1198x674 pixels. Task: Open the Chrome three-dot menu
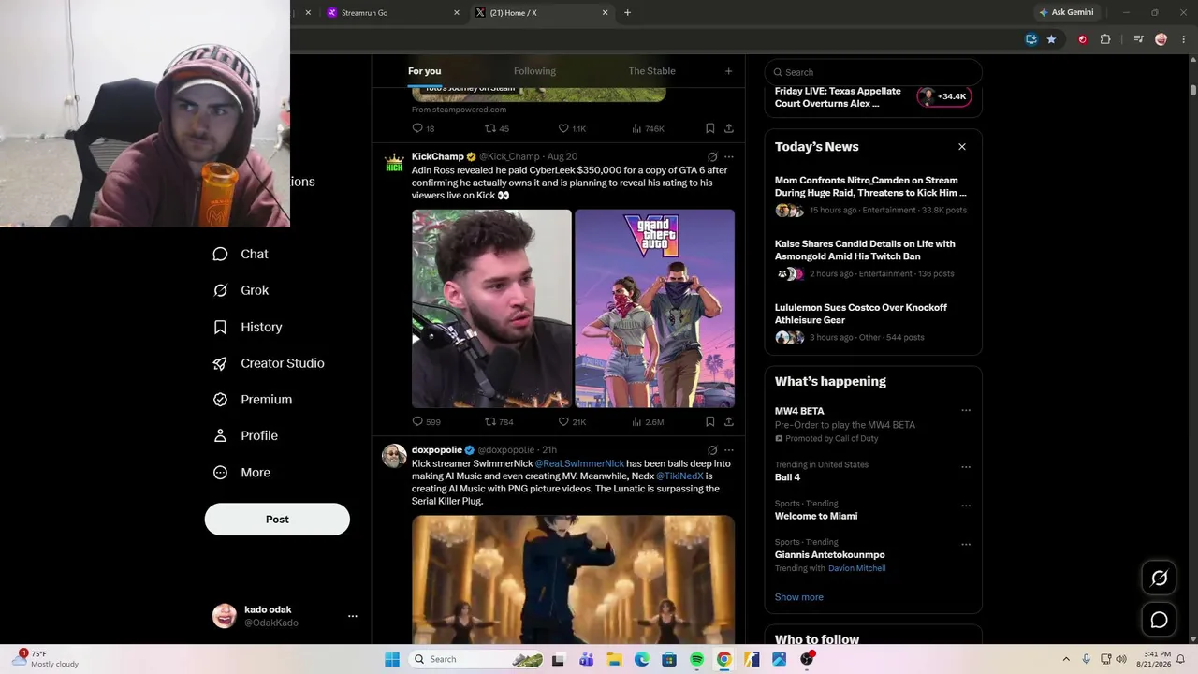click(x=1183, y=39)
